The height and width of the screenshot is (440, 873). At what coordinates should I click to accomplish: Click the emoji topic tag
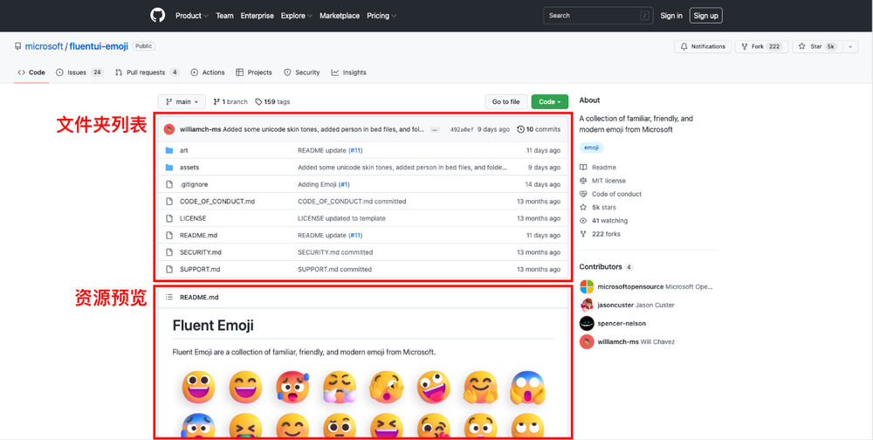[x=591, y=148]
